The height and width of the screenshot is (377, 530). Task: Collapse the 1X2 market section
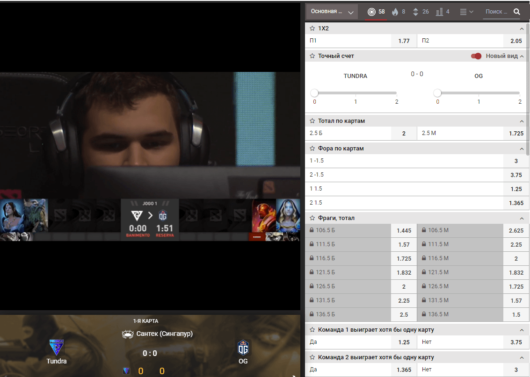click(522, 28)
